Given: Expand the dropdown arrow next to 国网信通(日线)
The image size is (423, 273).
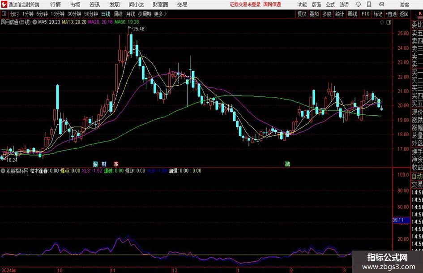Looking at the screenshot, I should 34,22.
